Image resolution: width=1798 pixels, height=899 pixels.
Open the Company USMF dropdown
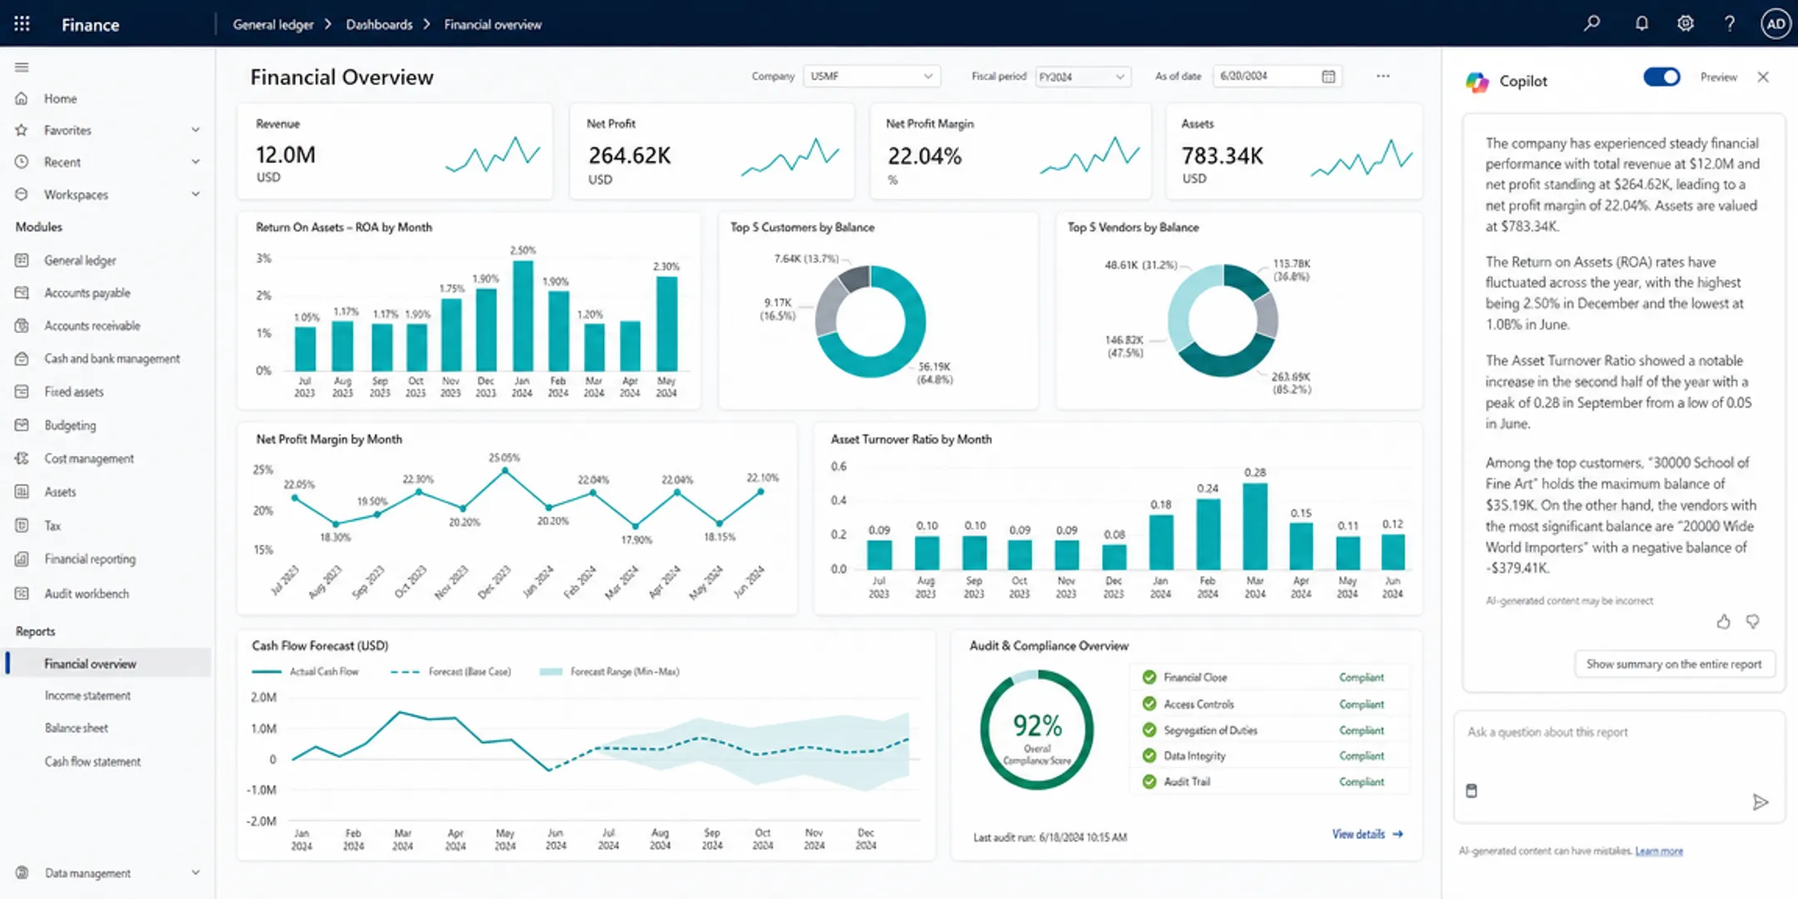(x=872, y=76)
